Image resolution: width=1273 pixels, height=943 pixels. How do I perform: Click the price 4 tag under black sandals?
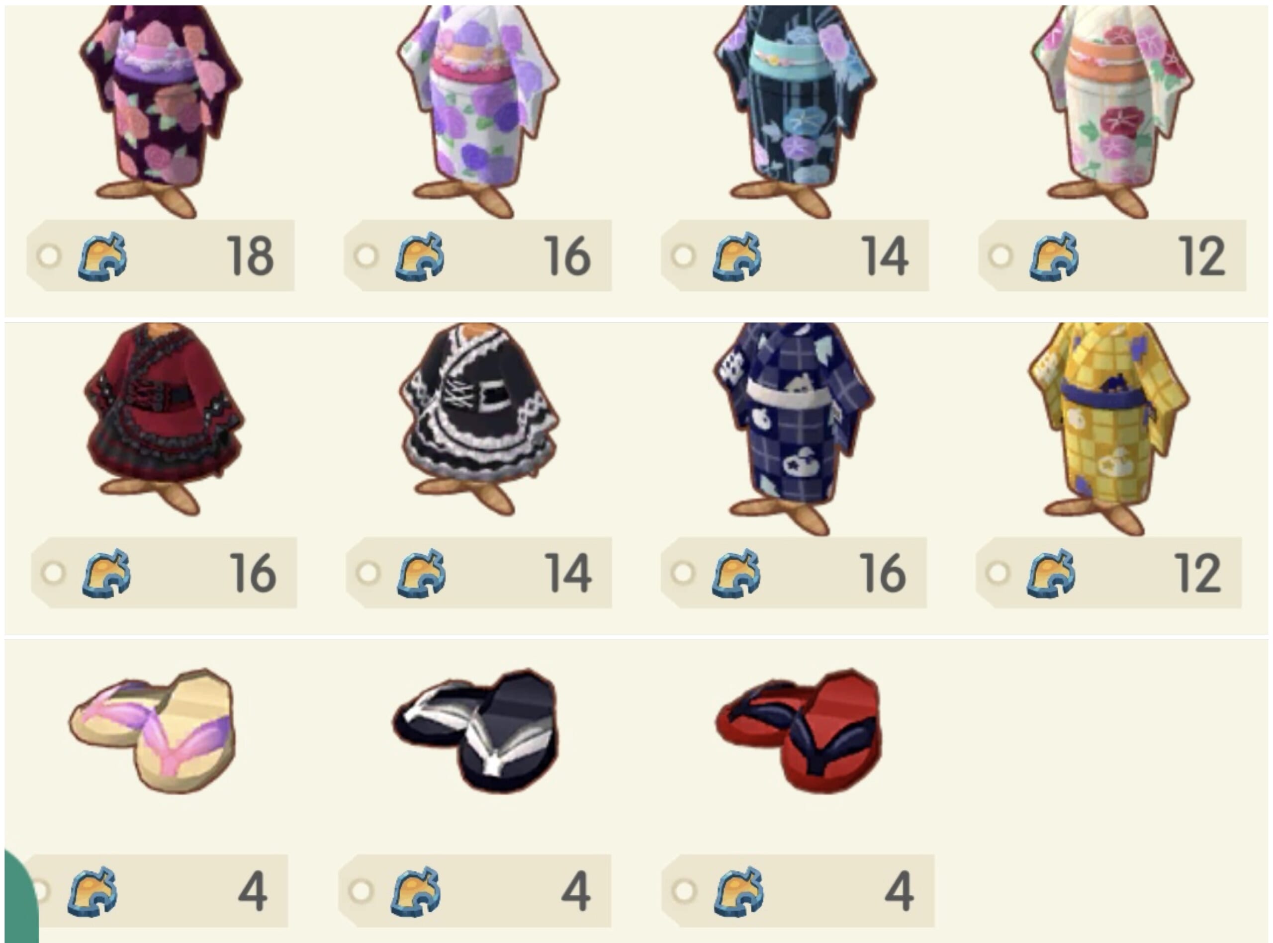(475, 890)
